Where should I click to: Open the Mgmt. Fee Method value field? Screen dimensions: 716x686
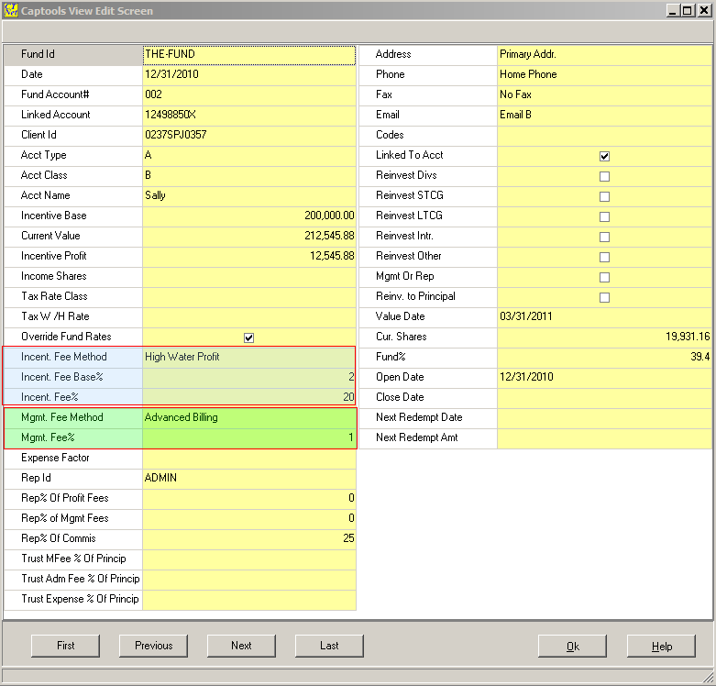pos(248,417)
